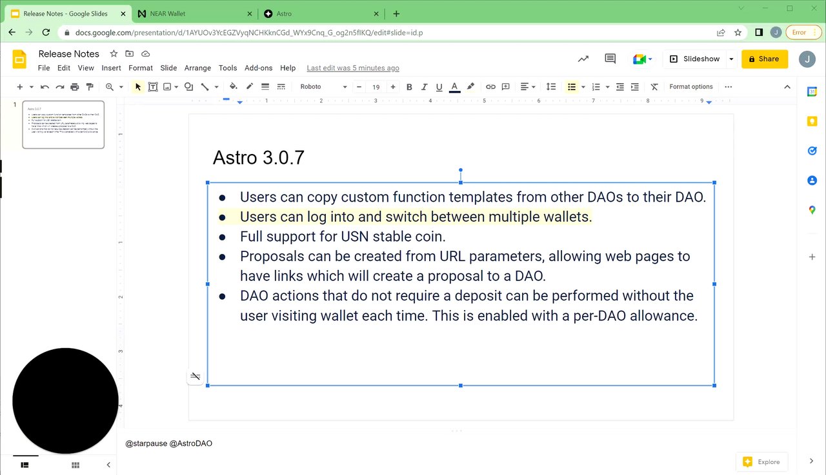This screenshot has width=826, height=475.
Task: Activate the paint format roller
Action: point(90,86)
